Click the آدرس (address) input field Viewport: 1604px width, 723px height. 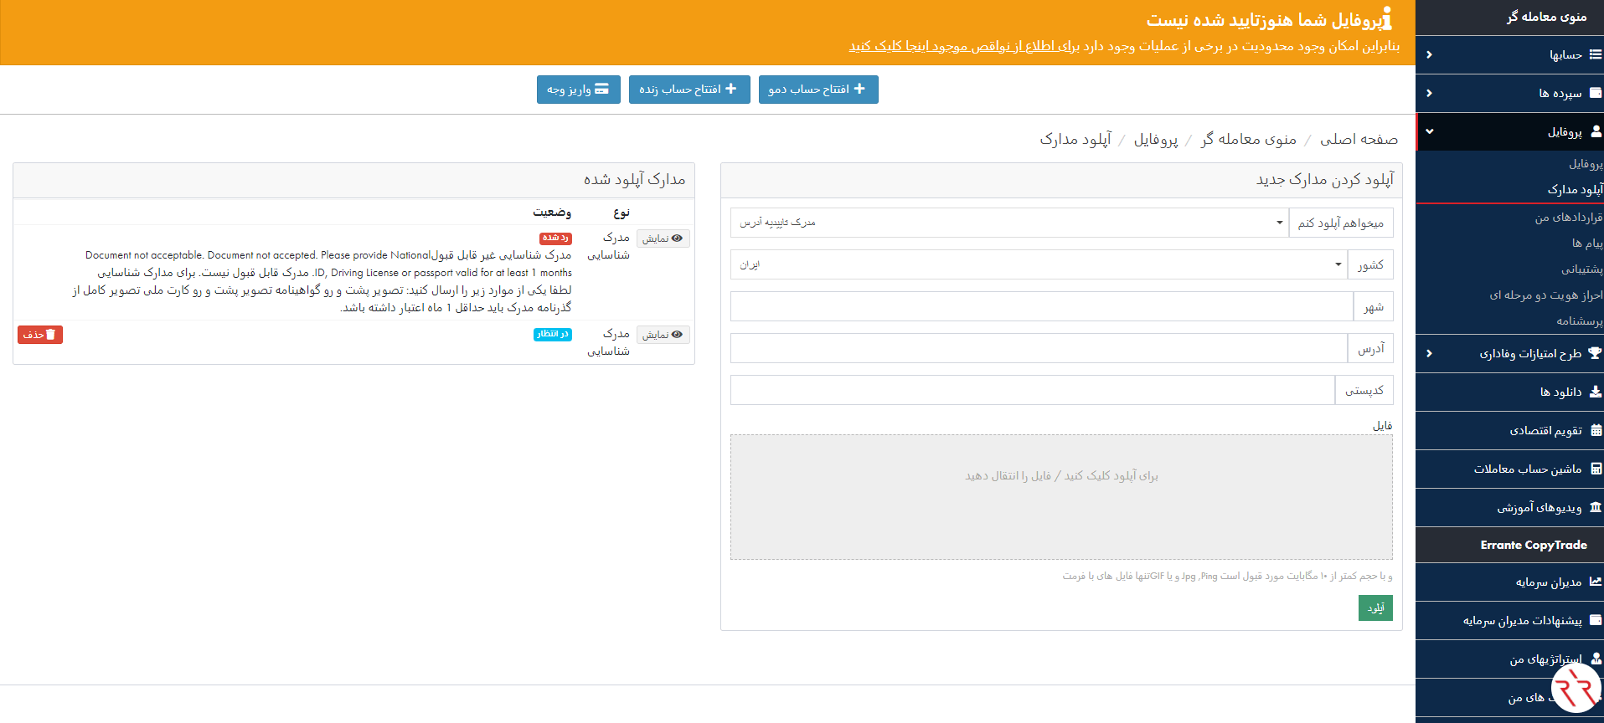click(x=1039, y=348)
